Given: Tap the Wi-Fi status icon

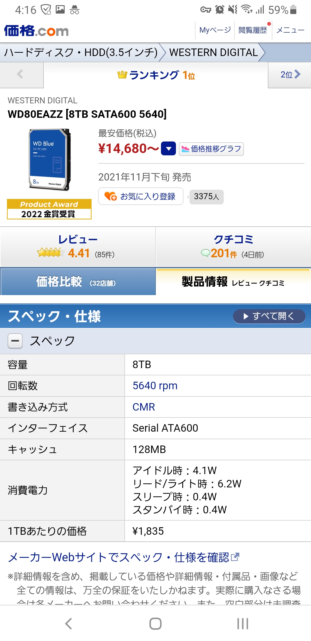Looking at the screenshot, I should (247, 9).
